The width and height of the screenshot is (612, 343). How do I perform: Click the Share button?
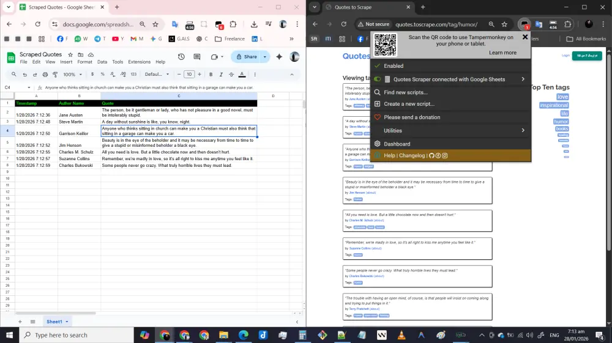(x=247, y=57)
